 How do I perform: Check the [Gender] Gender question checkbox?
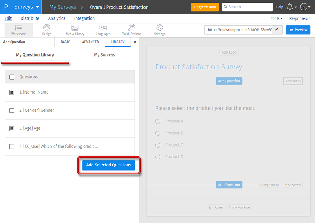pos(12,111)
